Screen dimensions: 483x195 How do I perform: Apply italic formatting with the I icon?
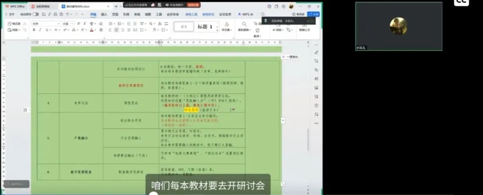click(40, 30)
